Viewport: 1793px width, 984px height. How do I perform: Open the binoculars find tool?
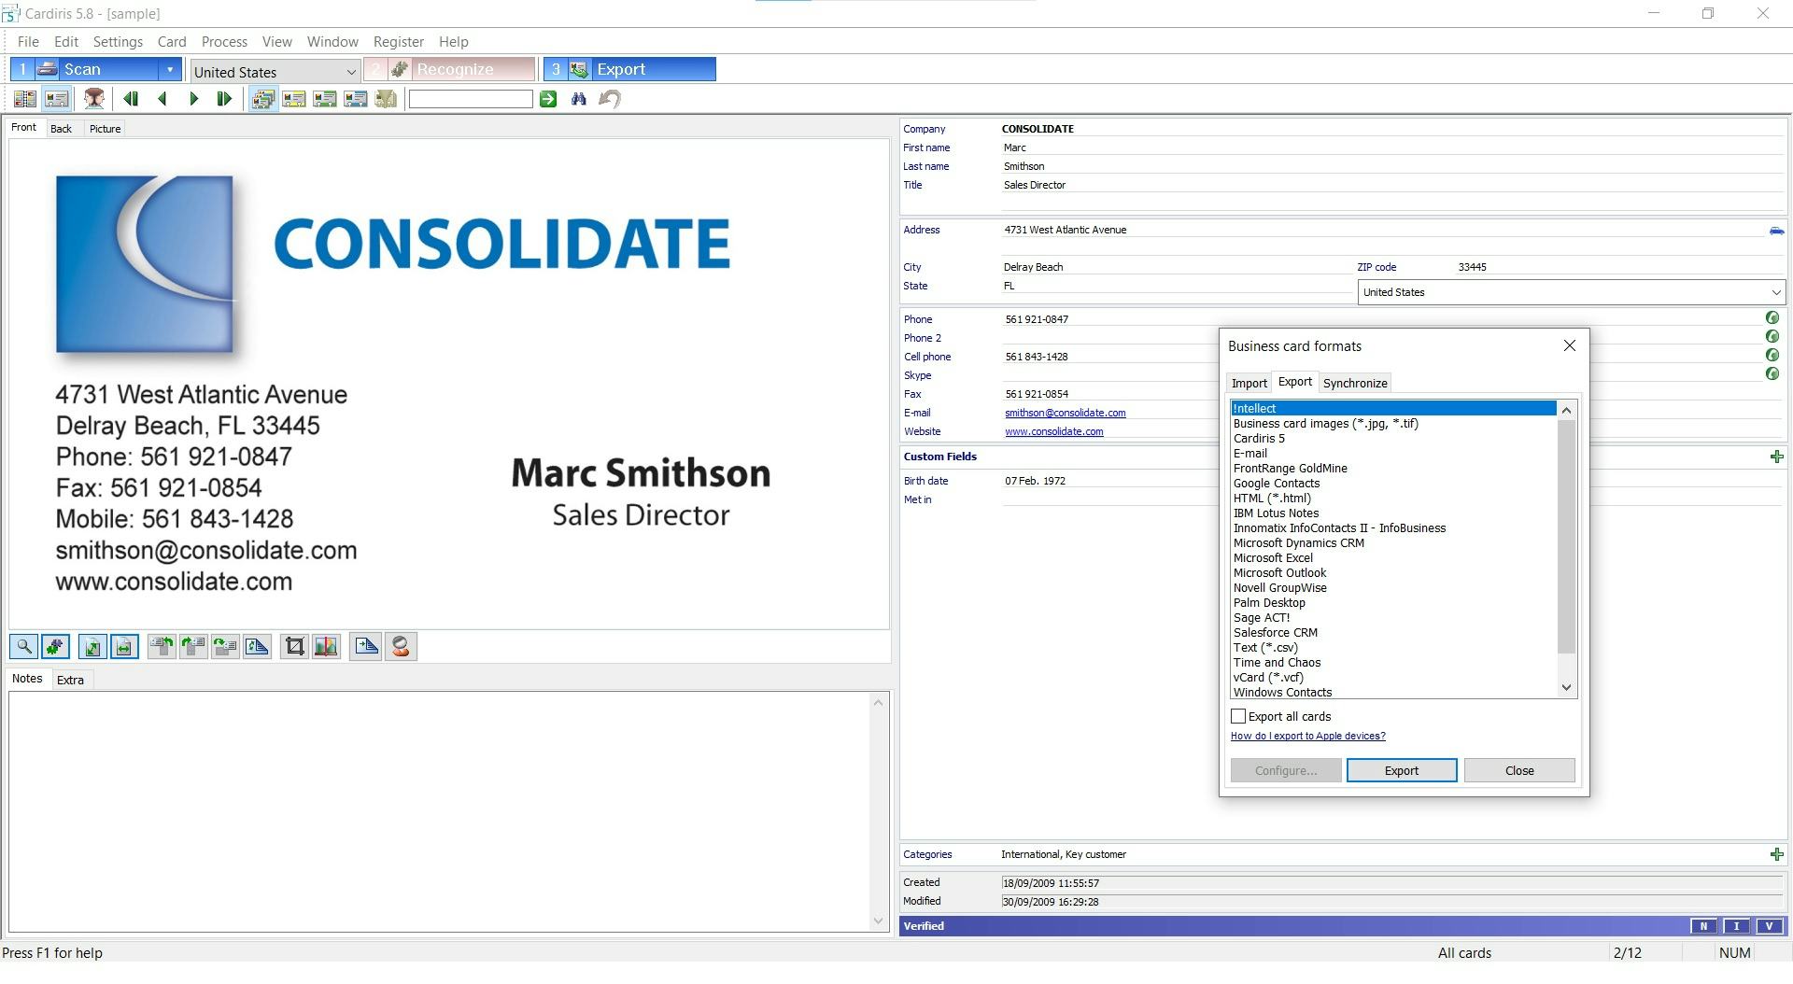point(579,99)
